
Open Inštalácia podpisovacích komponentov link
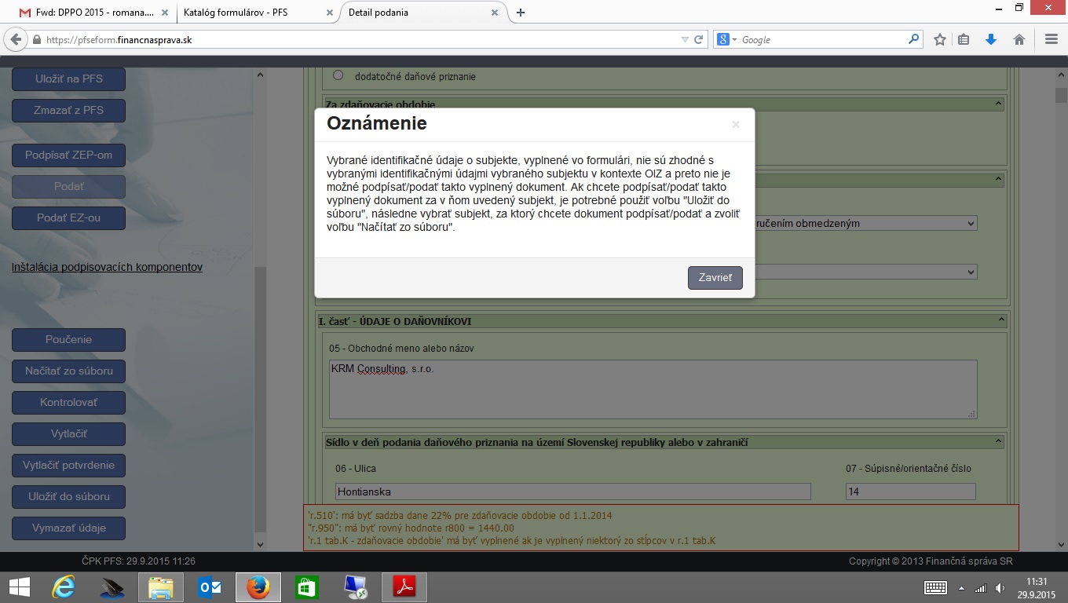107,267
